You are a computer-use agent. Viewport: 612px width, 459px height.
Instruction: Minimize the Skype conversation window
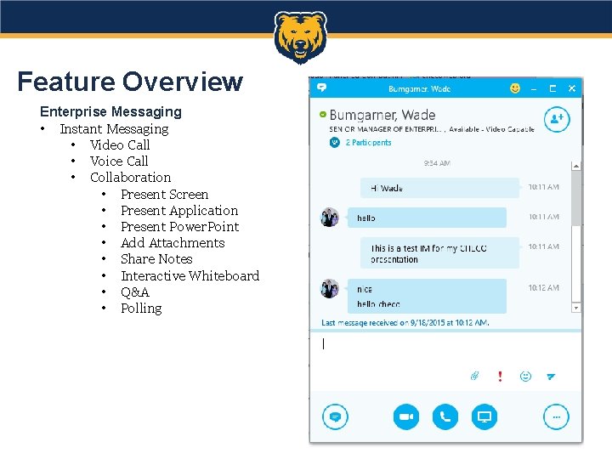pos(534,89)
